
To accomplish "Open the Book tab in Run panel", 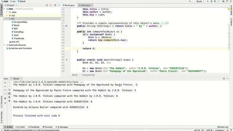I will point(16,79).
